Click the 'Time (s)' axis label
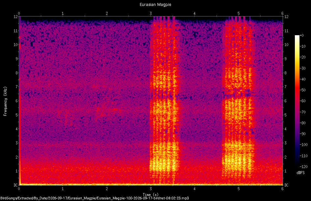The width and height of the screenshot is (311, 201). 151,195
